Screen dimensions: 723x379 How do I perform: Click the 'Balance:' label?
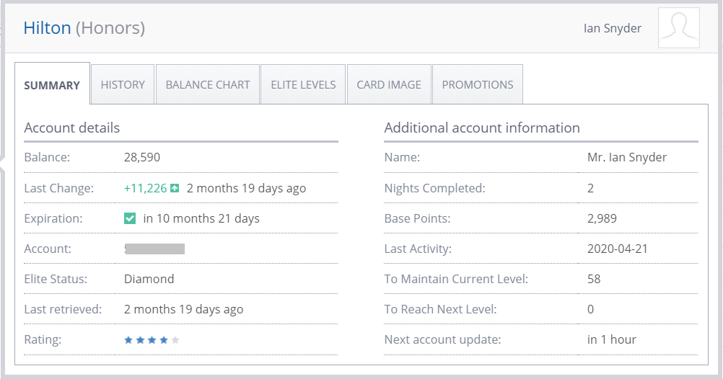pyautogui.click(x=47, y=158)
